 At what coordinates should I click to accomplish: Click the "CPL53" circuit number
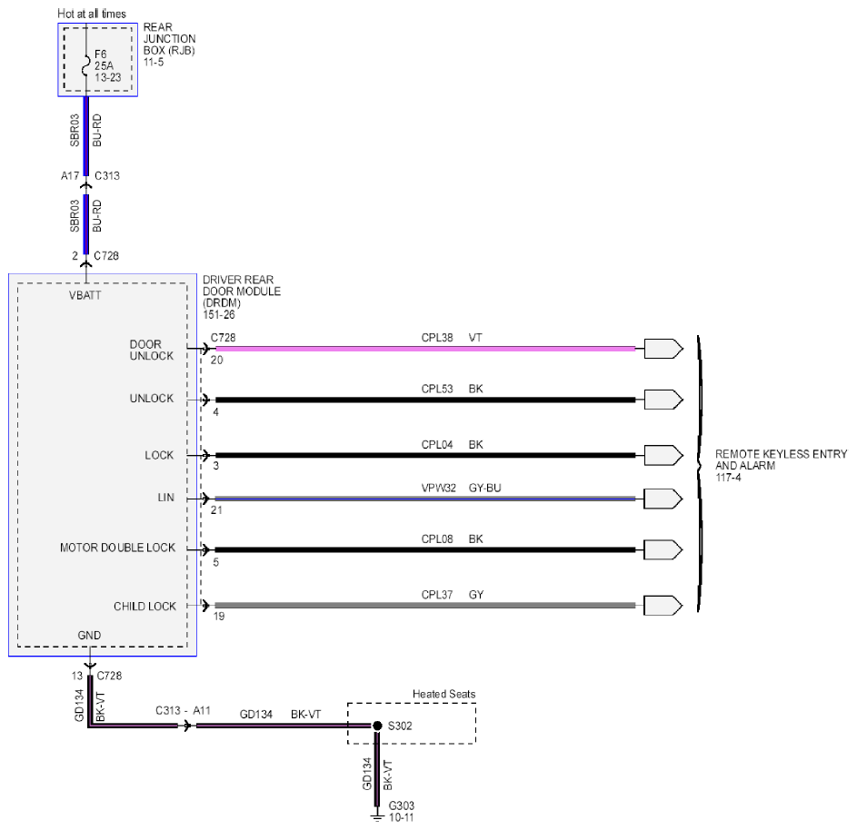(437, 389)
